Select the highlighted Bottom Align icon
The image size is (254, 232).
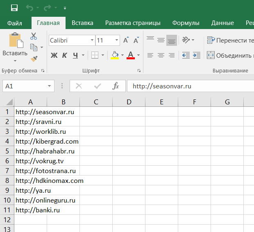[172, 40]
